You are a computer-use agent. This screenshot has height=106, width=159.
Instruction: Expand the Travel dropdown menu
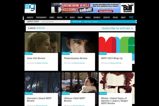[116, 17]
